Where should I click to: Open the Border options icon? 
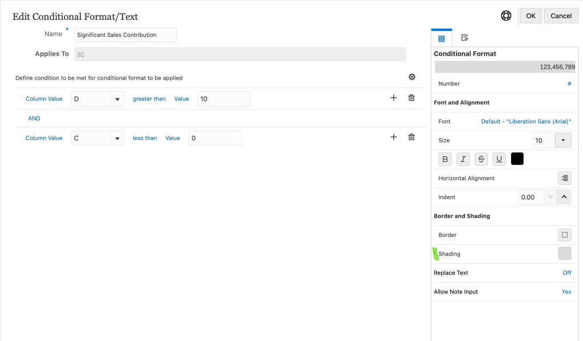[564, 235]
